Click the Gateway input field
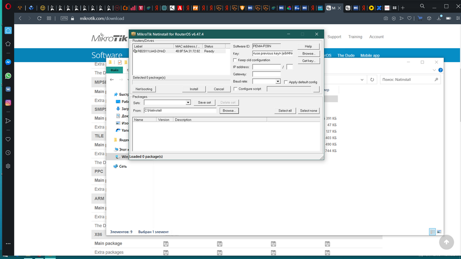Screen dimensions: 461x259 coord(267,74)
